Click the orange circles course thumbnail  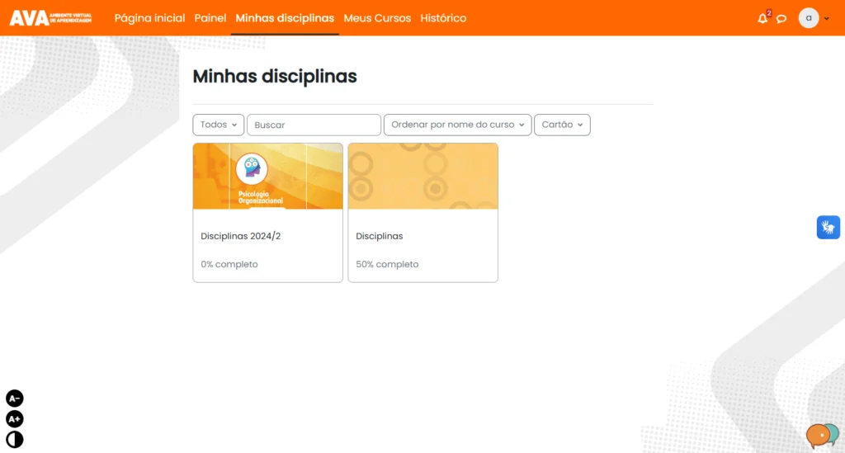423,176
